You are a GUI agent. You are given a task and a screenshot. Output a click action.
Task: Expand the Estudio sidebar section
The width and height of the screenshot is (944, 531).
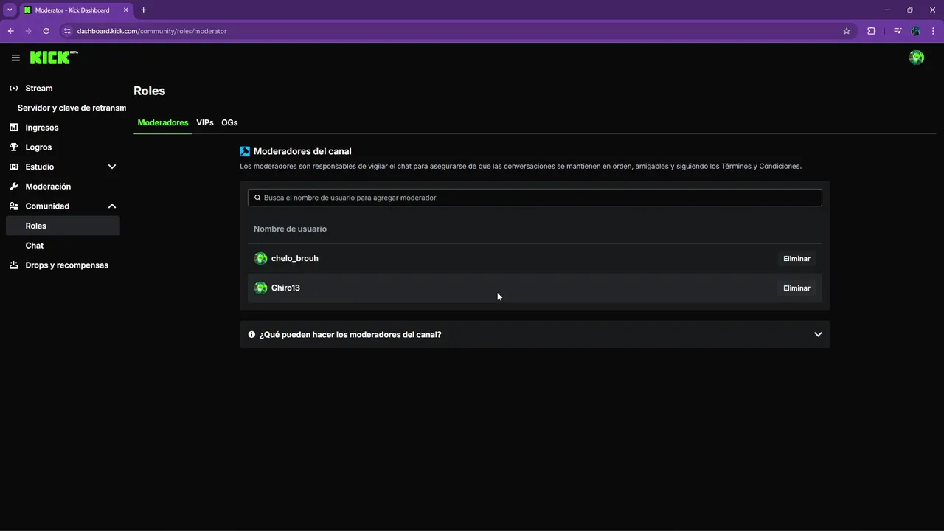click(112, 167)
